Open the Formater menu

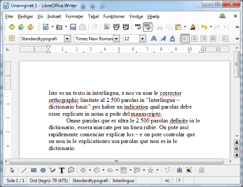75,16
